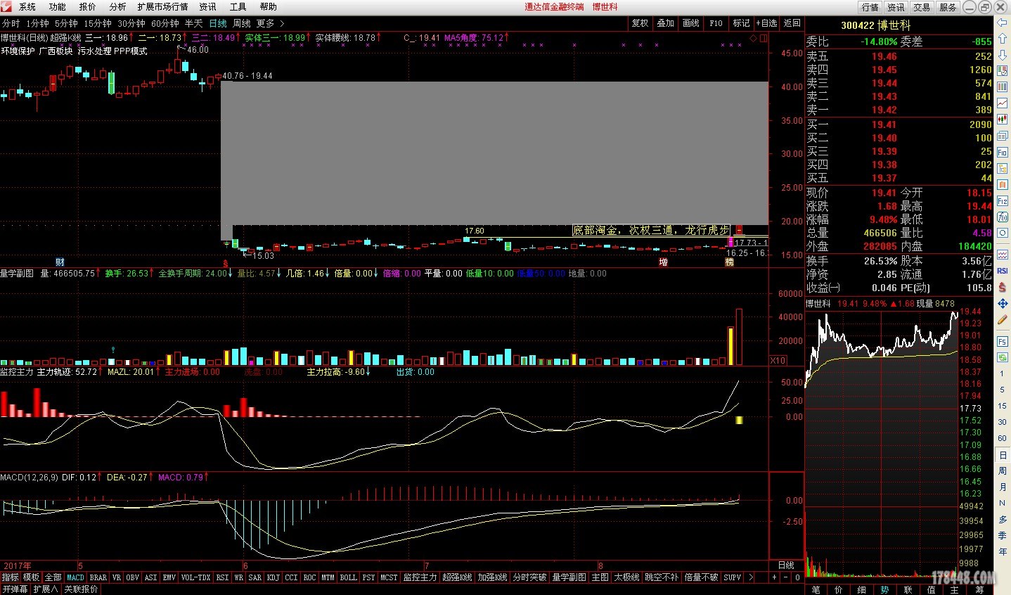Click the X10 volume scale button
The height and width of the screenshot is (595, 1011).
tap(778, 360)
